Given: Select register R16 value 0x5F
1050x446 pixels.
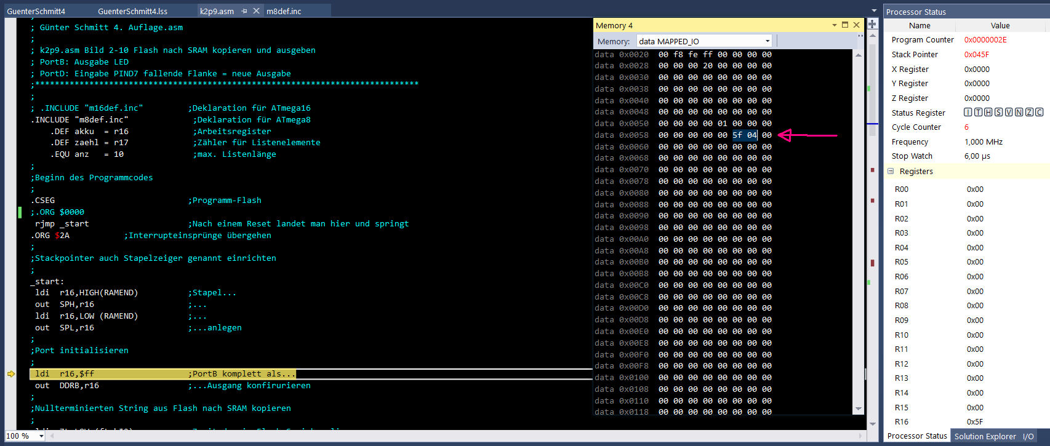Looking at the screenshot, I should click(975, 421).
